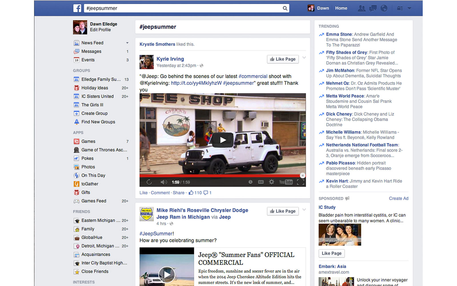The image size is (457, 286).
Task: Toggle closed captions on the video
Action: 261,182
